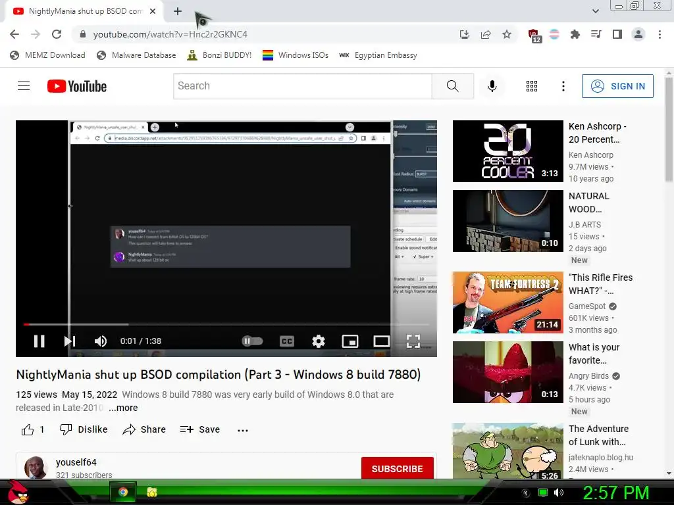
Task: Open the 20 Percent Cooler video thumbnail
Action: [x=508, y=151]
